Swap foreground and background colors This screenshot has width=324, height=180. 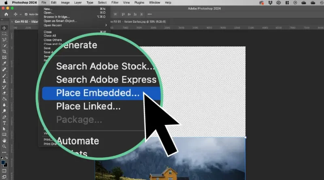click(6, 158)
